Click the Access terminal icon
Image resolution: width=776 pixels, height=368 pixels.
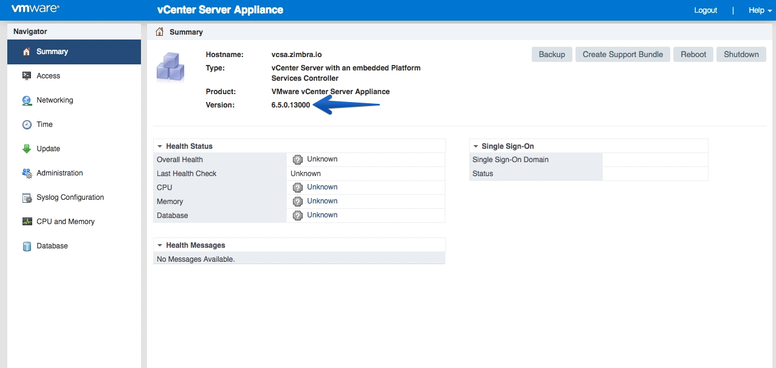(26, 76)
